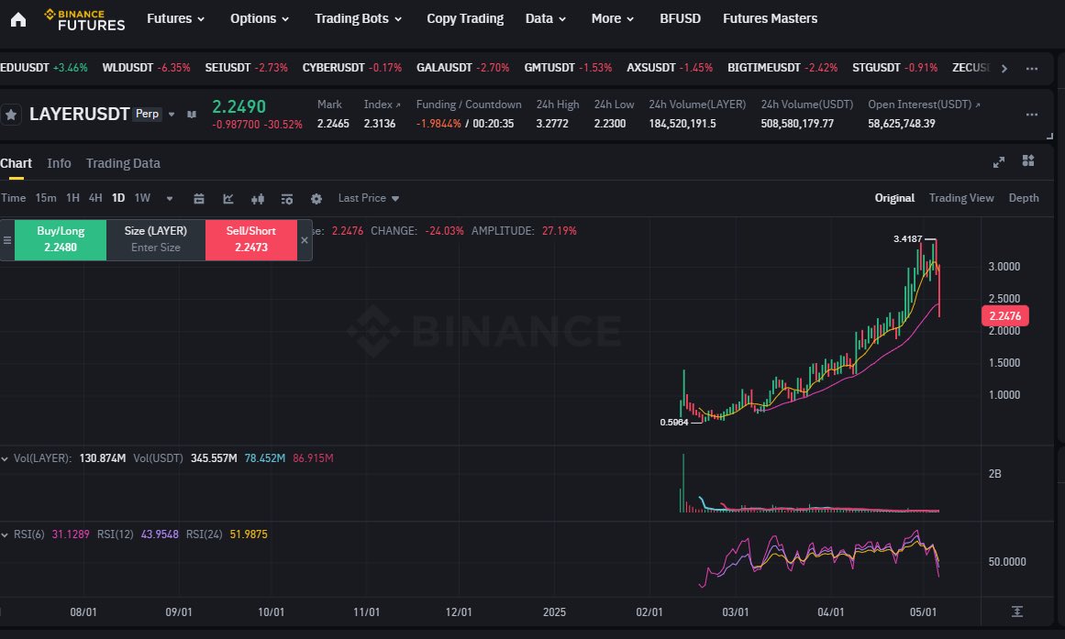The height and width of the screenshot is (639, 1065).
Task: Switch to the Trading Data tab
Action: pyautogui.click(x=123, y=164)
